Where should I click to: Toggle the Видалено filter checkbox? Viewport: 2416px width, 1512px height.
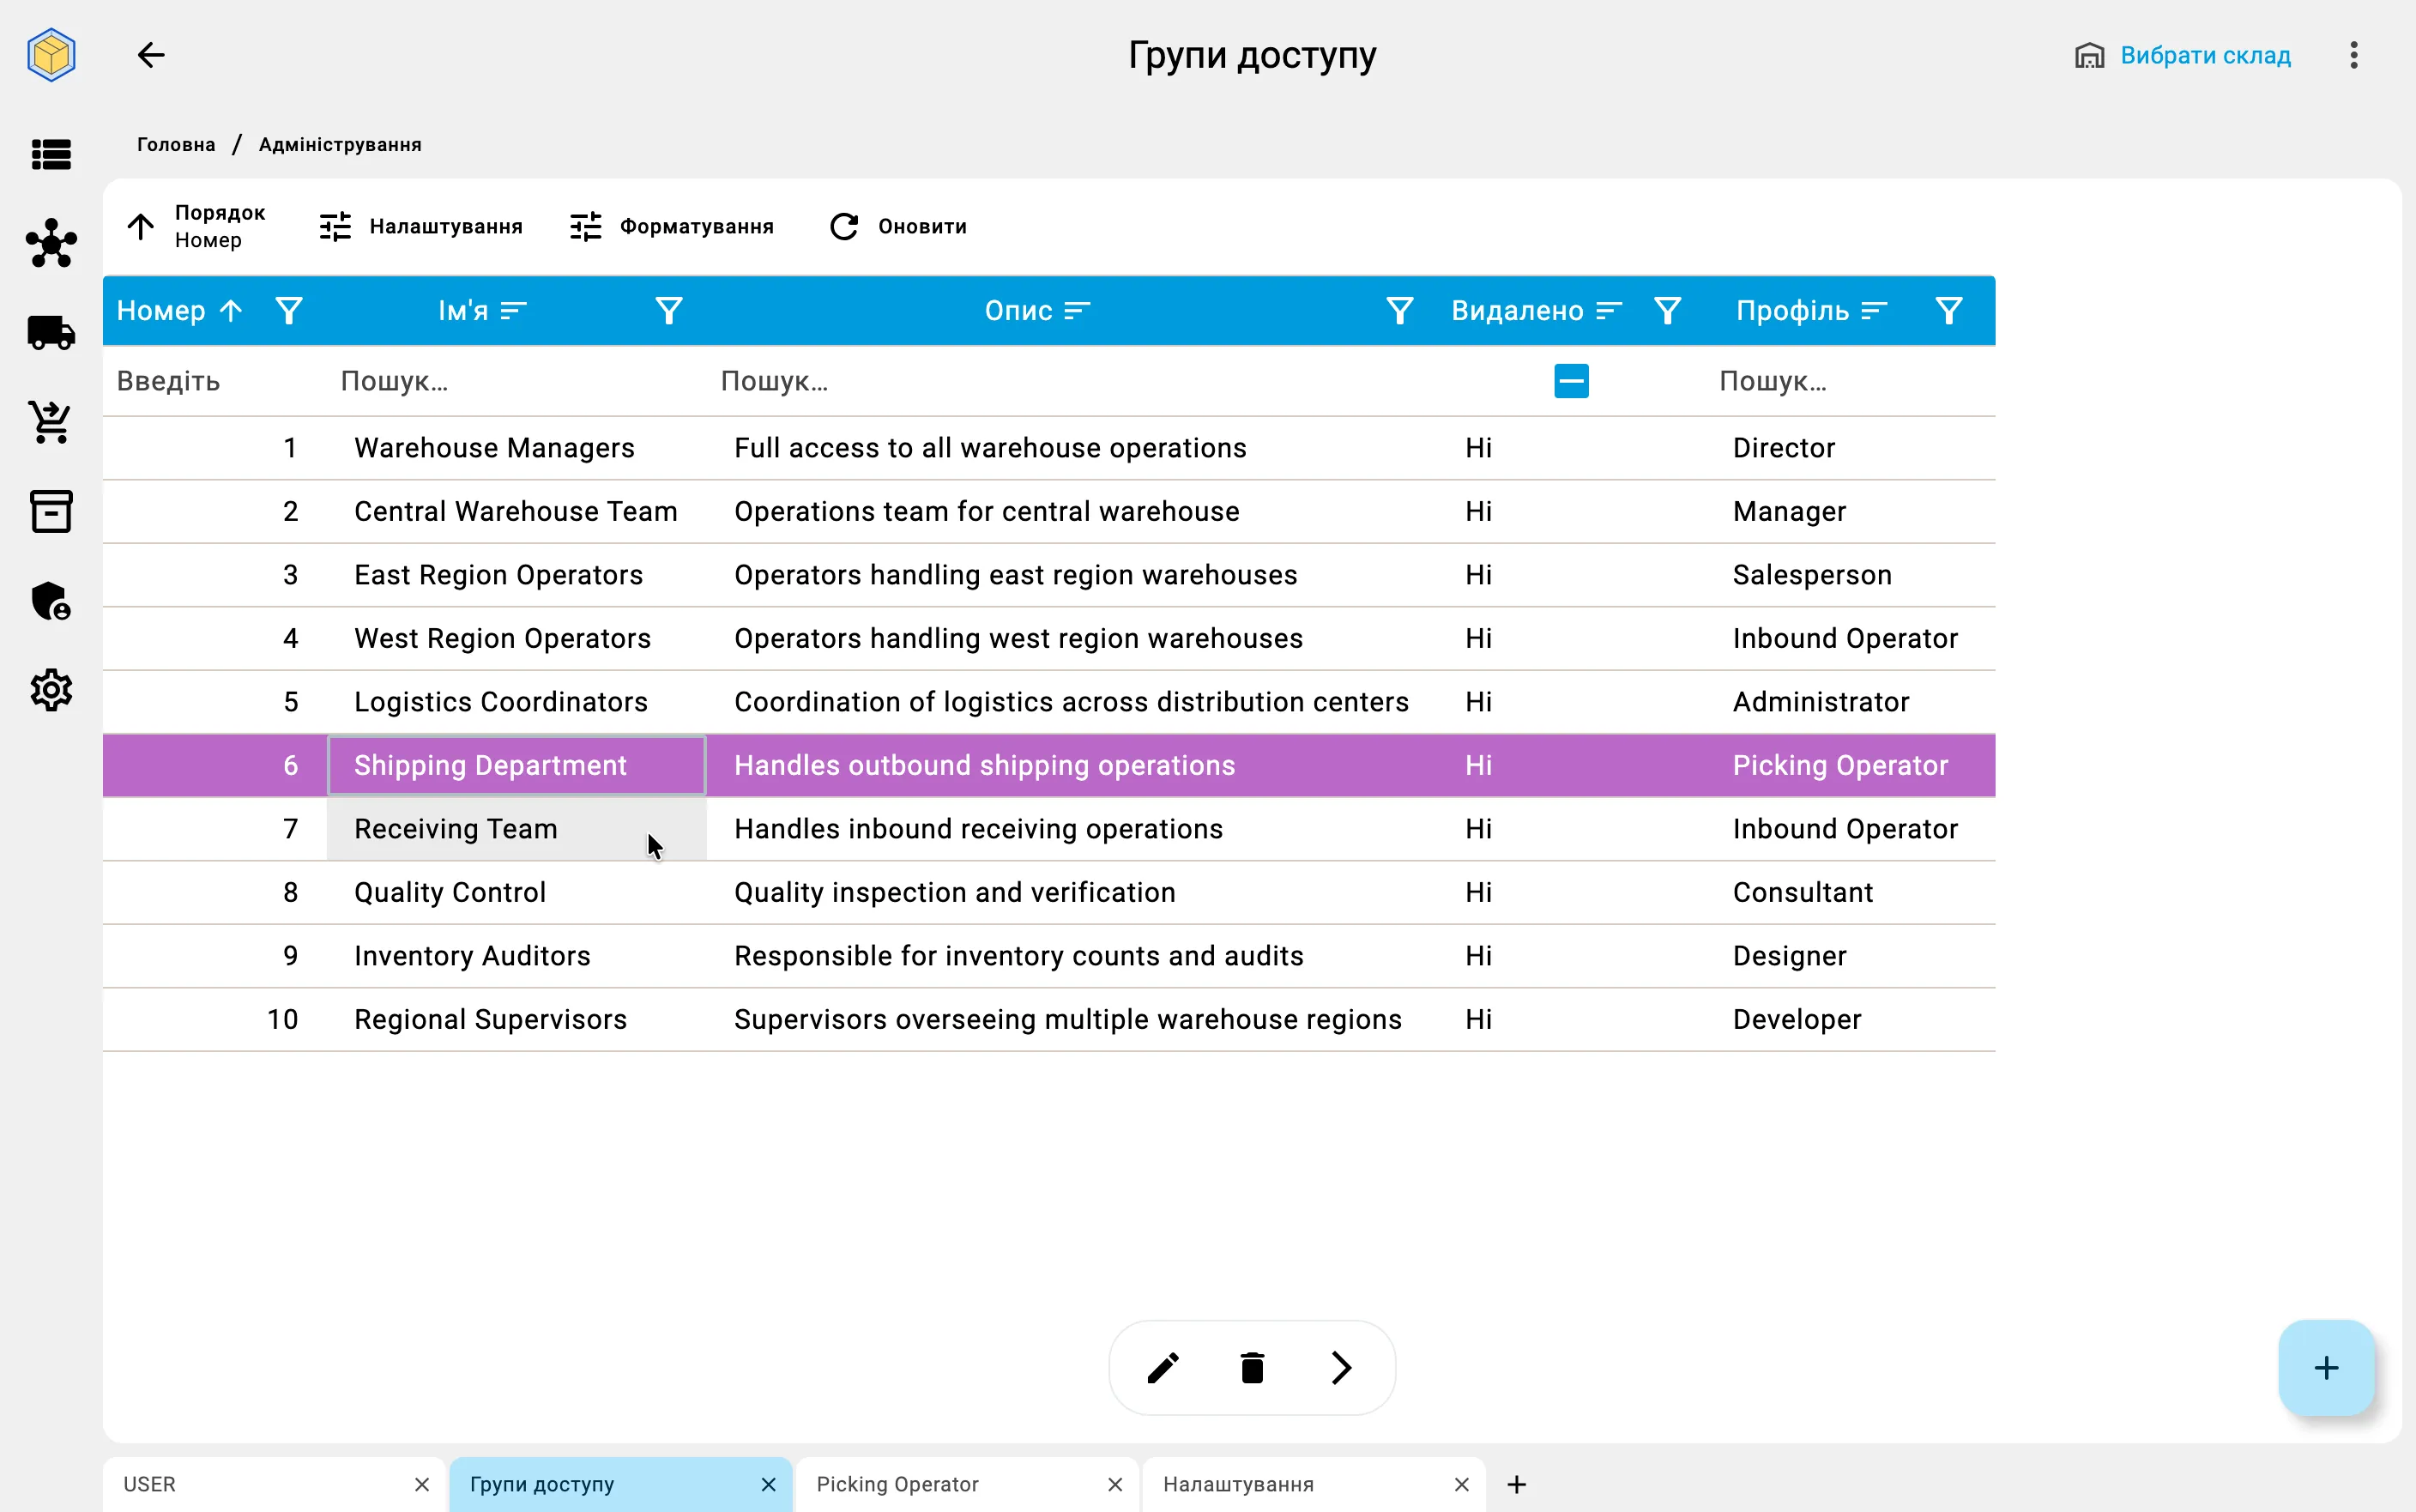(x=1570, y=381)
